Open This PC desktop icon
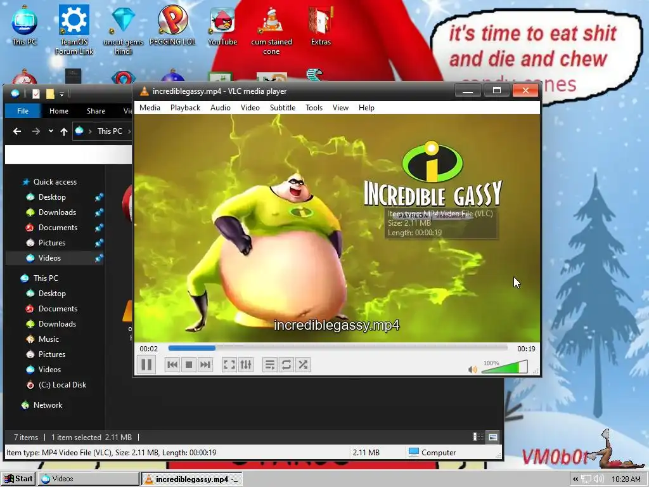649x487 pixels. (25, 25)
